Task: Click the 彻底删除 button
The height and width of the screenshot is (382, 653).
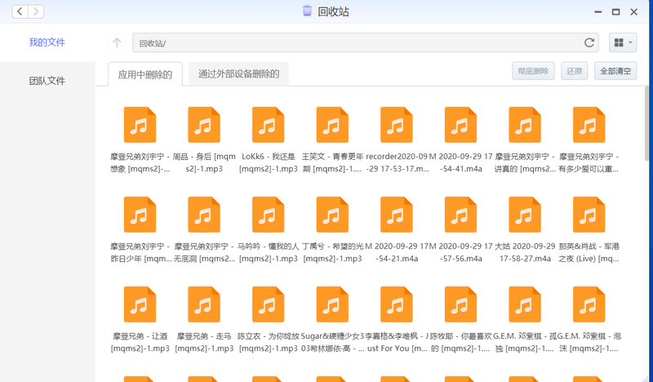Action: [533, 71]
